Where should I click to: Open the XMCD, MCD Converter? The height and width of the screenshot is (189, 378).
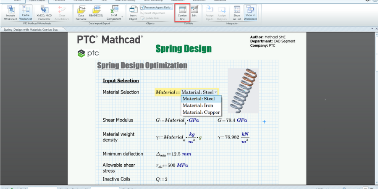[x=44, y=13]
